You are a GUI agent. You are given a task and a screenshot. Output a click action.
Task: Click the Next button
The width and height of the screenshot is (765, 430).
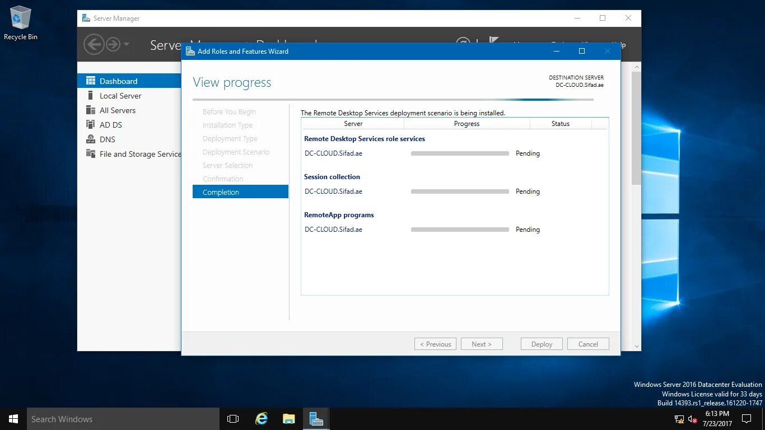[x=482, y=344]
